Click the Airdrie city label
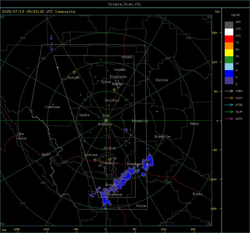250x233 pixels. point(109,148)
